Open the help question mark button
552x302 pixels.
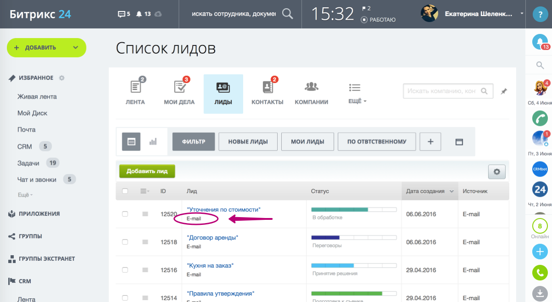click(540, 14)
